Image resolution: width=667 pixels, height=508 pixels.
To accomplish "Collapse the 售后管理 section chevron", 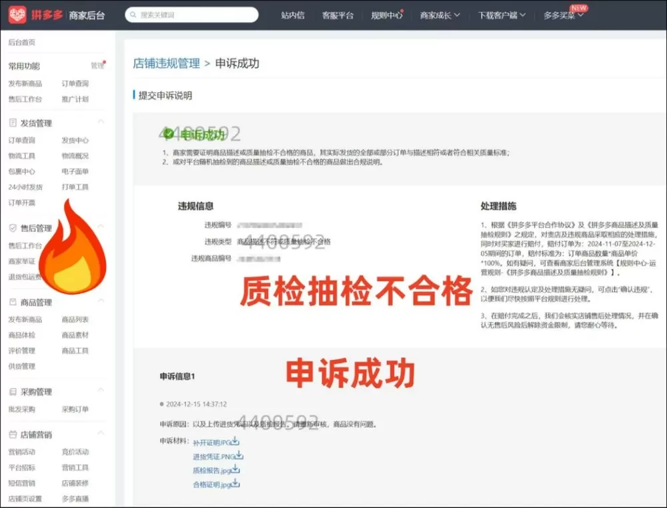I will (101, 227).
